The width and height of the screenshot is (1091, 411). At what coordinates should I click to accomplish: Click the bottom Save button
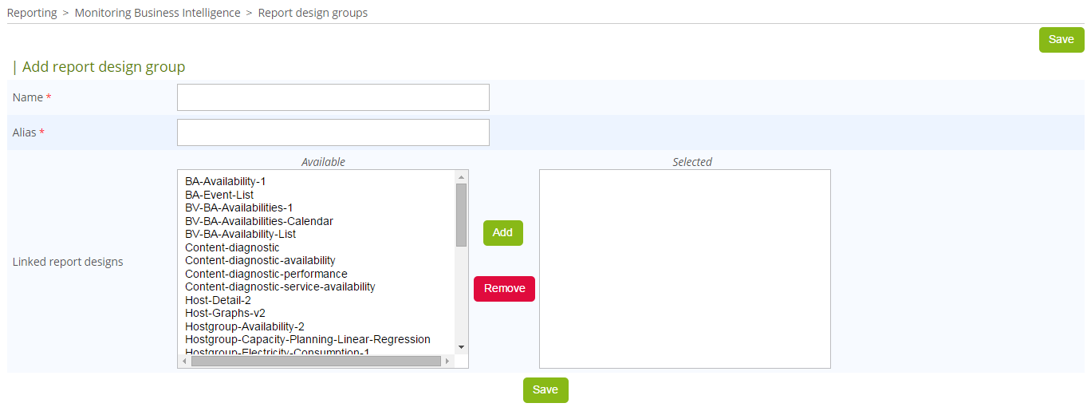click(545, 390)
